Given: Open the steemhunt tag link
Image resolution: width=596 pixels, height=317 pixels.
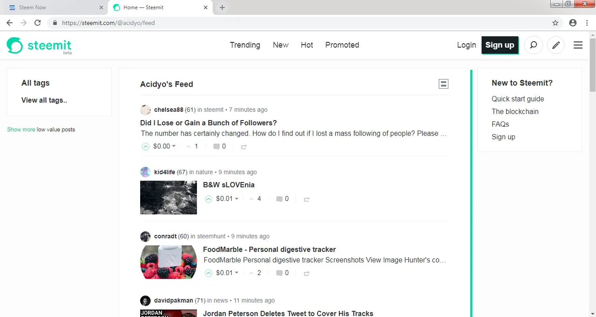Looking at the screenshot, I should pos(210,236).
